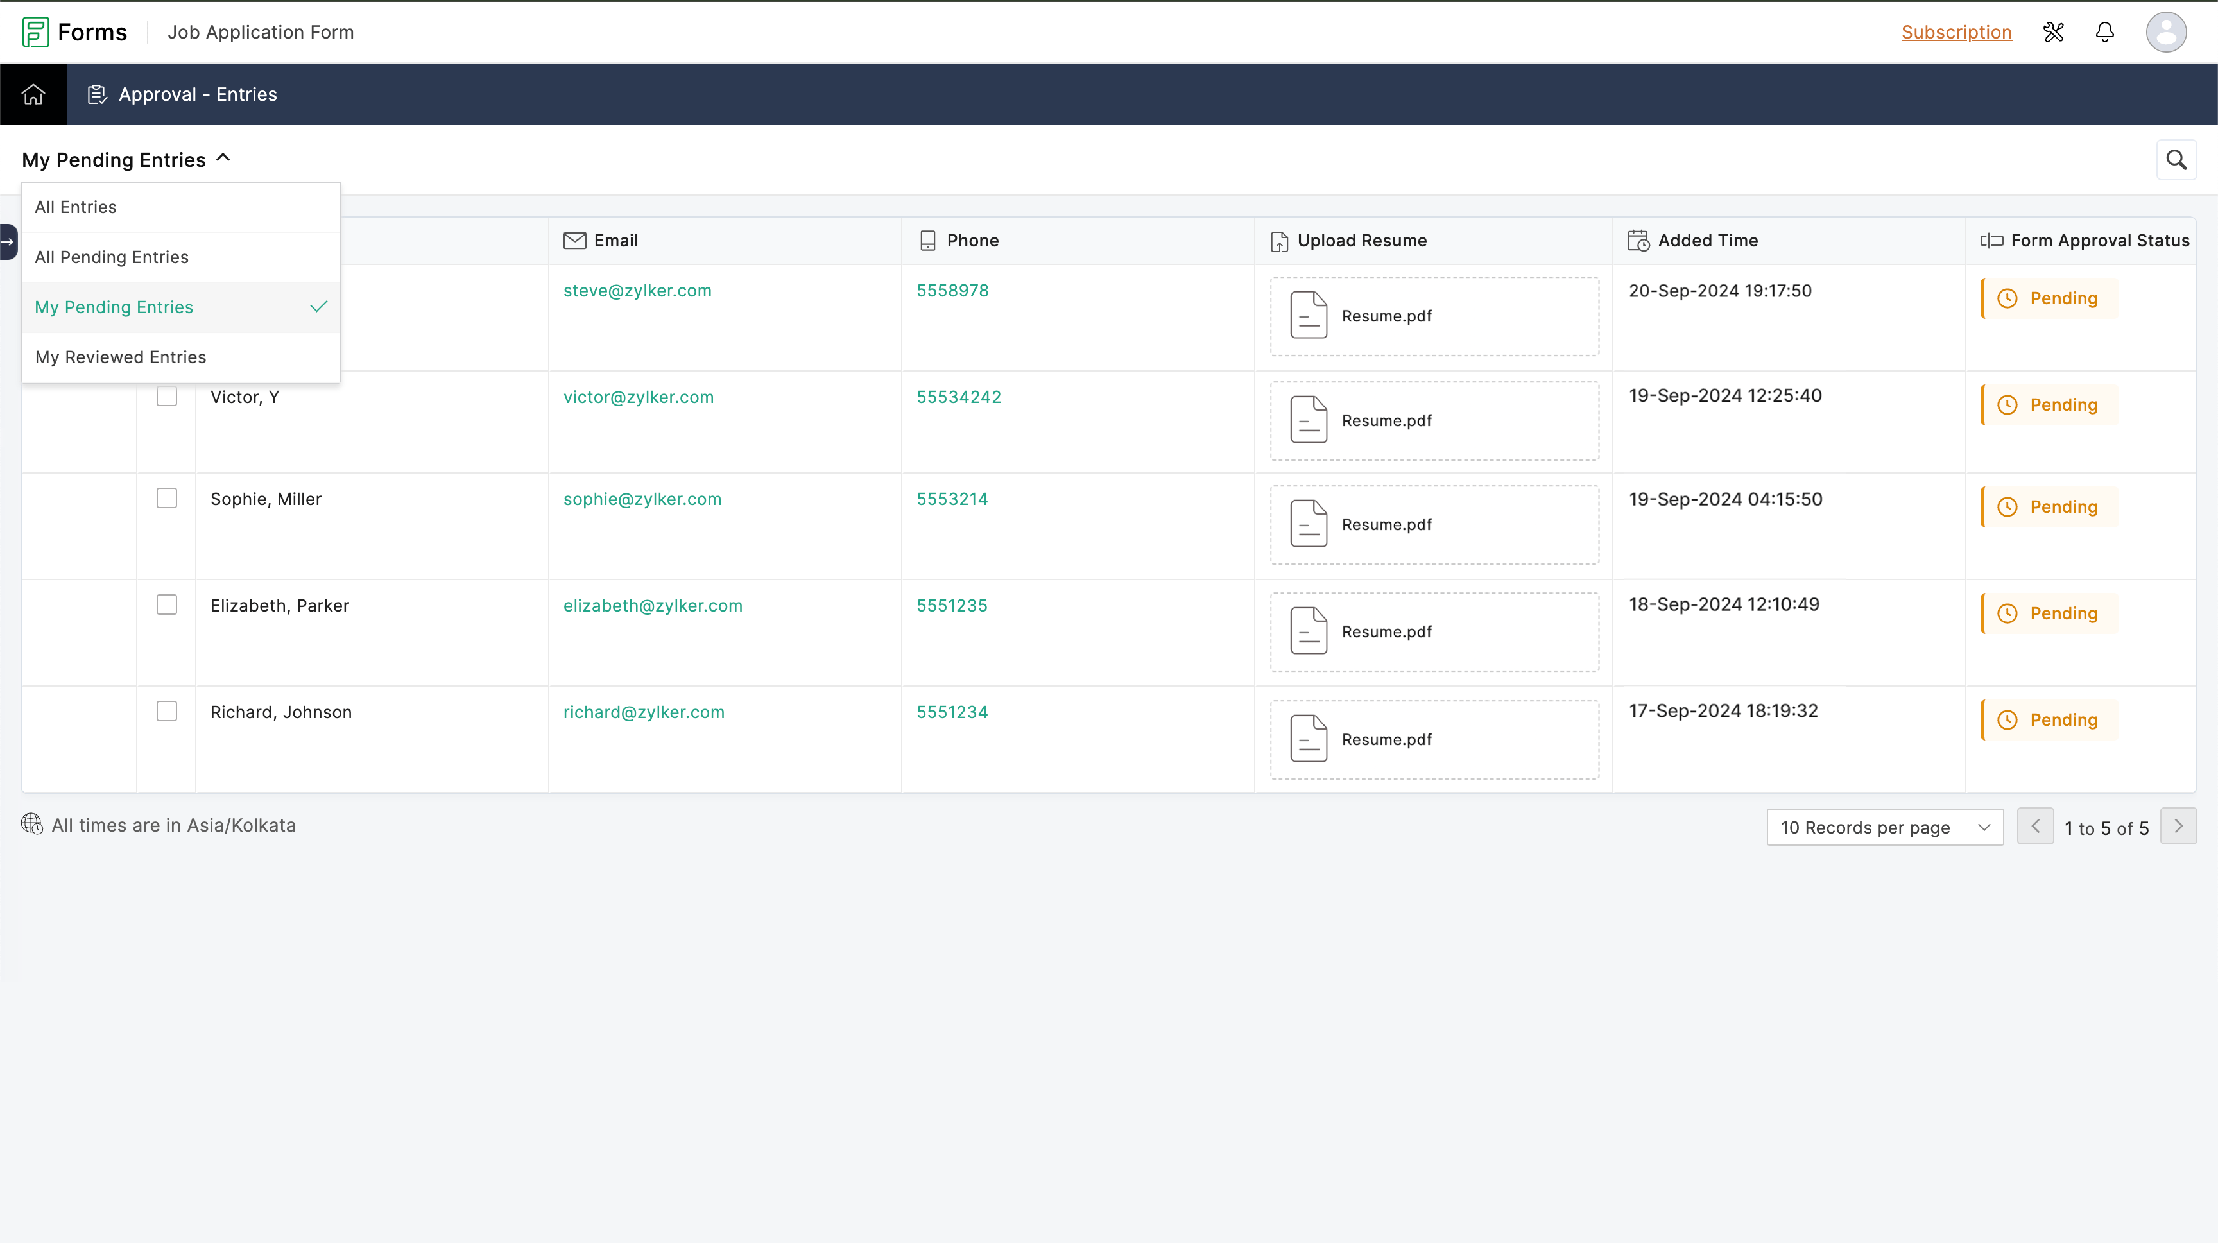Toggle checkbox for Victor, Y entry
2218x1243 pixels.
point(166,398)
